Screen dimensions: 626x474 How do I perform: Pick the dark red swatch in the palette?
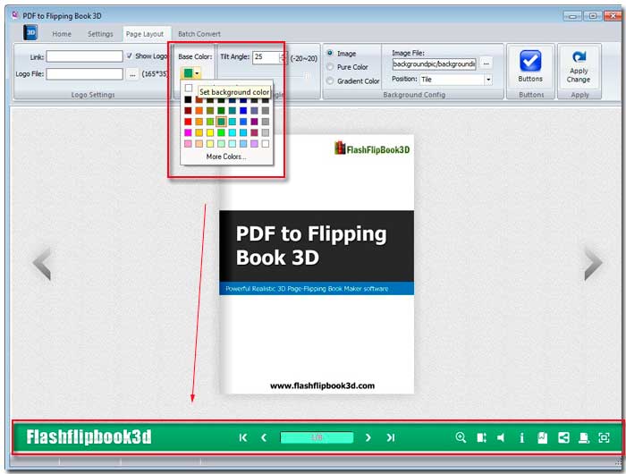point(188,111)
